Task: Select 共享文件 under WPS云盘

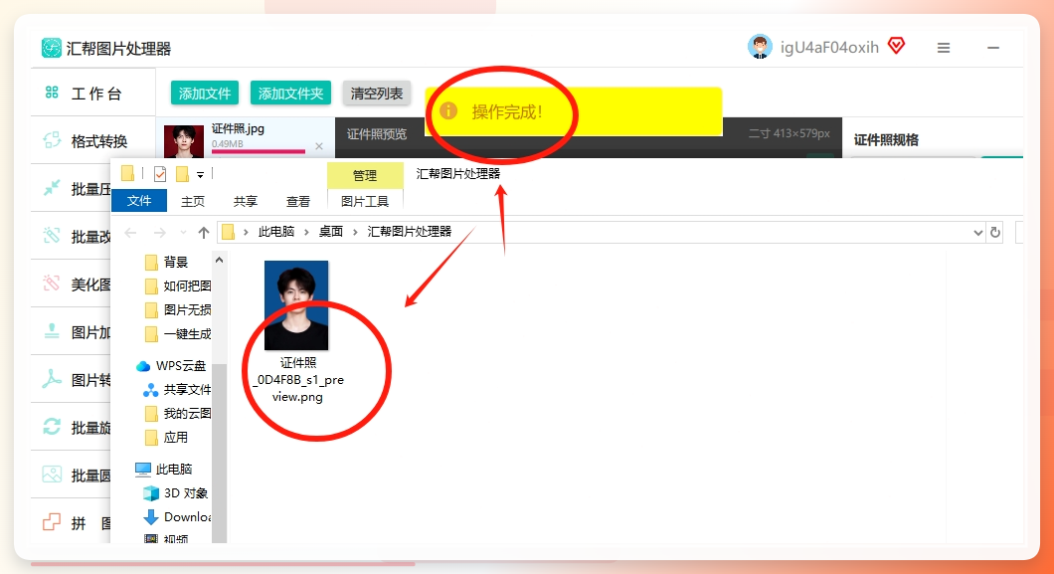Action: (177, 389)
